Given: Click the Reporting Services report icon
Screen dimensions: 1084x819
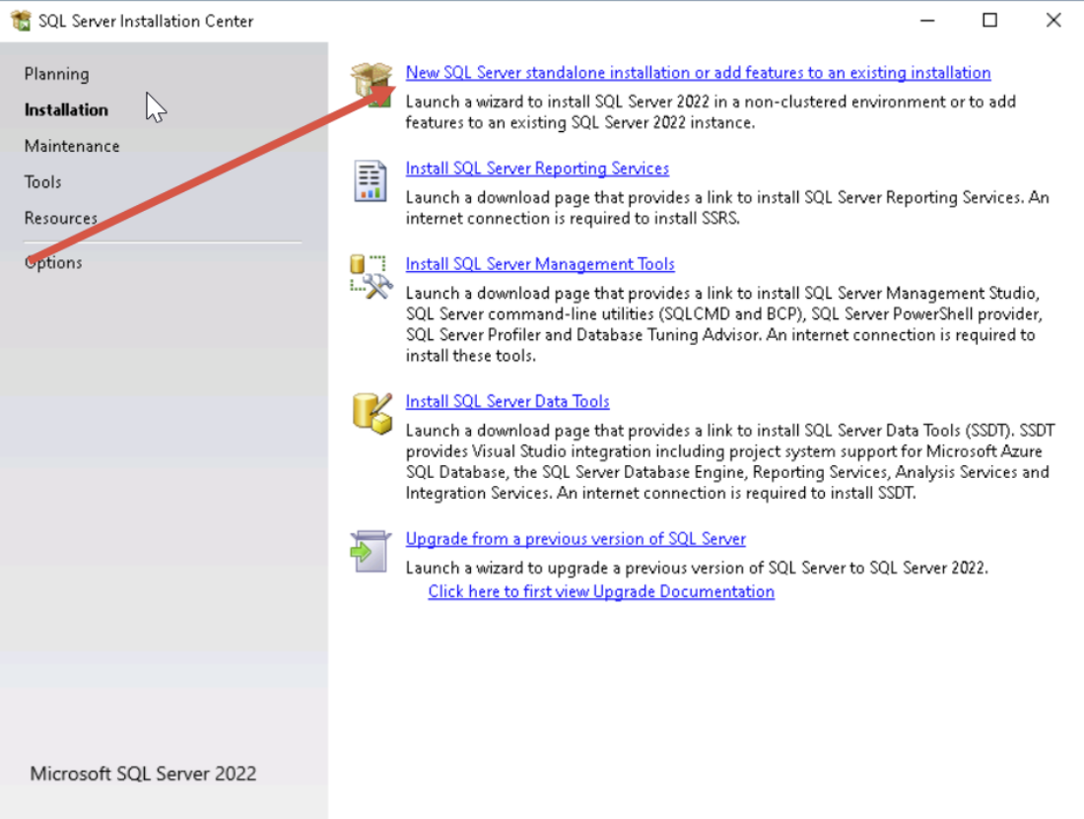Looking at the screenshot, I should pos(370,181).
